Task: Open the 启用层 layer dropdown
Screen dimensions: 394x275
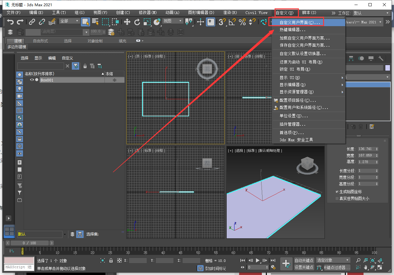Action: pyautogui.click(x=58, y=32)
